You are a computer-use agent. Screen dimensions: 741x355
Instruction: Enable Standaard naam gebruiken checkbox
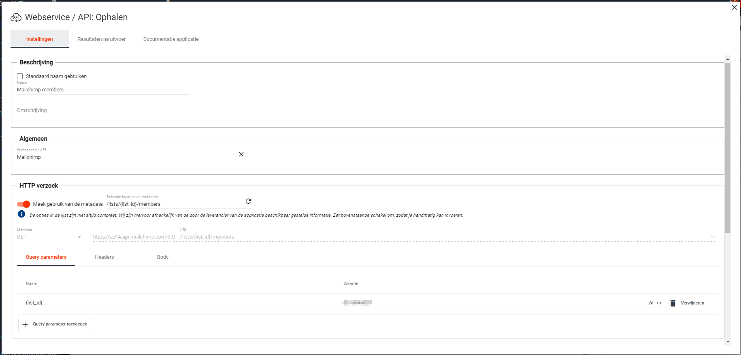click(x=20, y=76)
